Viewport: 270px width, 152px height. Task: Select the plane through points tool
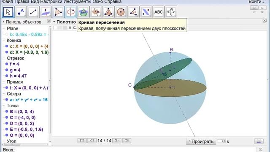click(x=96, y=12)
